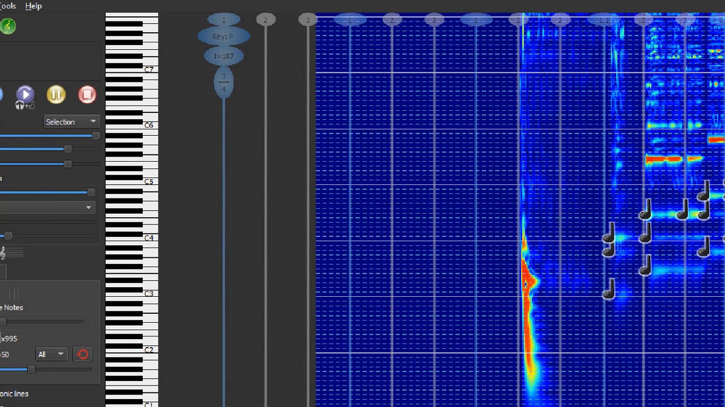Pause playback with the yellow pause button
The width and height of the screenshot is (725, 407).
[x=56, y=94]
